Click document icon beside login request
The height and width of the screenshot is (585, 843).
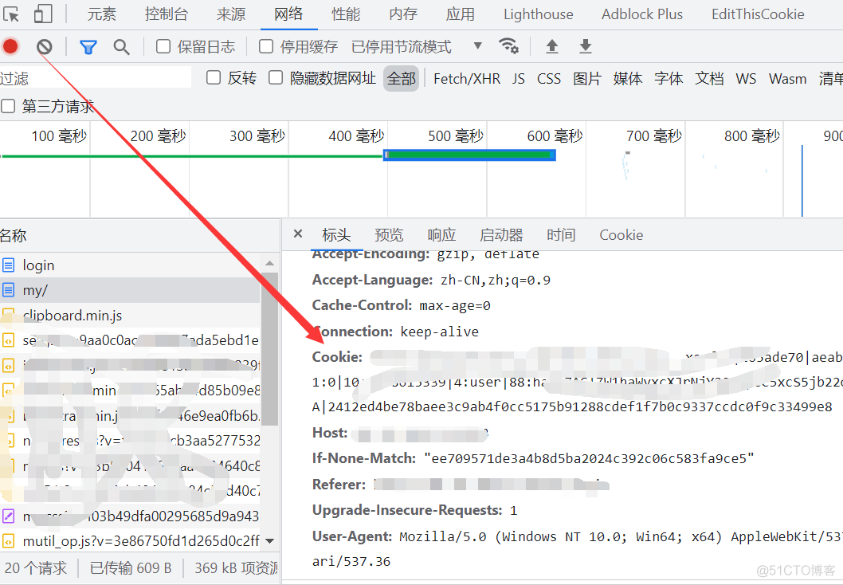pos(9,265)
